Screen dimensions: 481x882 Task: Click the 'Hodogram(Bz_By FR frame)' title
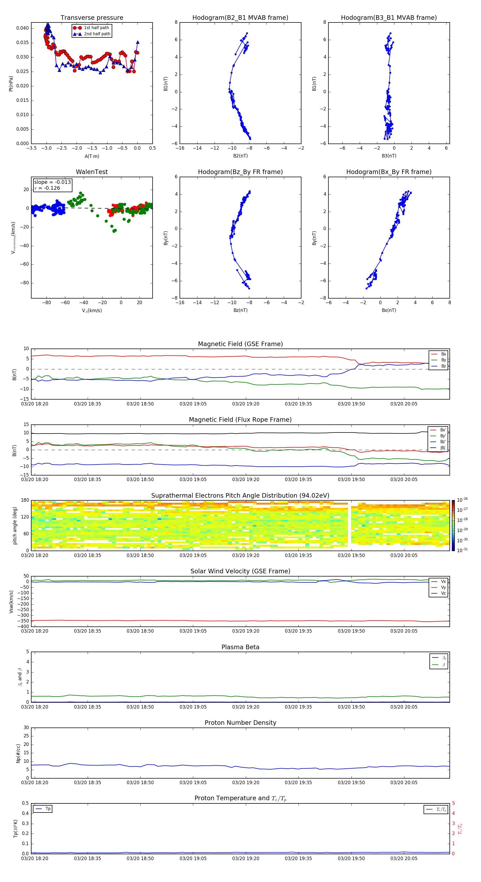coord(240,172)
